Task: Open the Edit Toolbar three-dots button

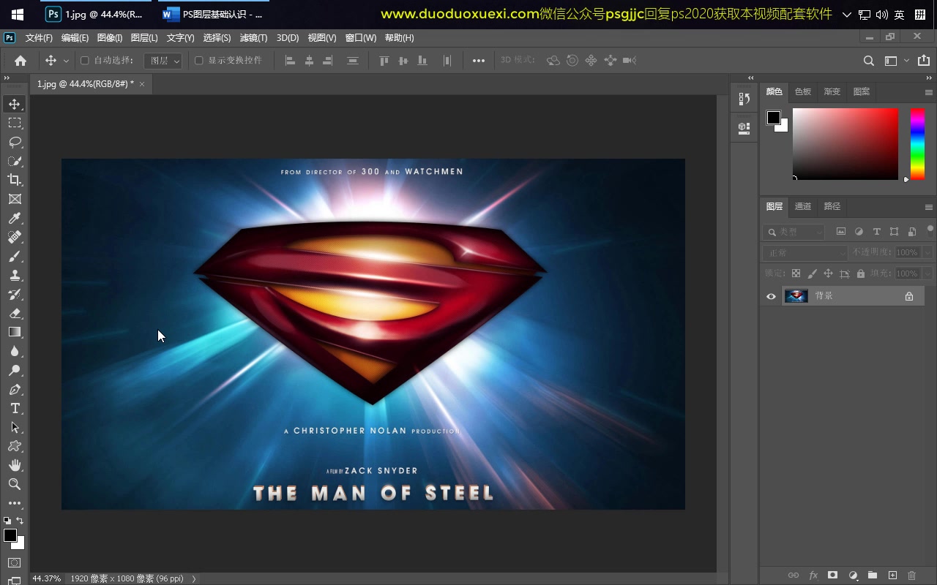Action: click(x=15, y=503)
